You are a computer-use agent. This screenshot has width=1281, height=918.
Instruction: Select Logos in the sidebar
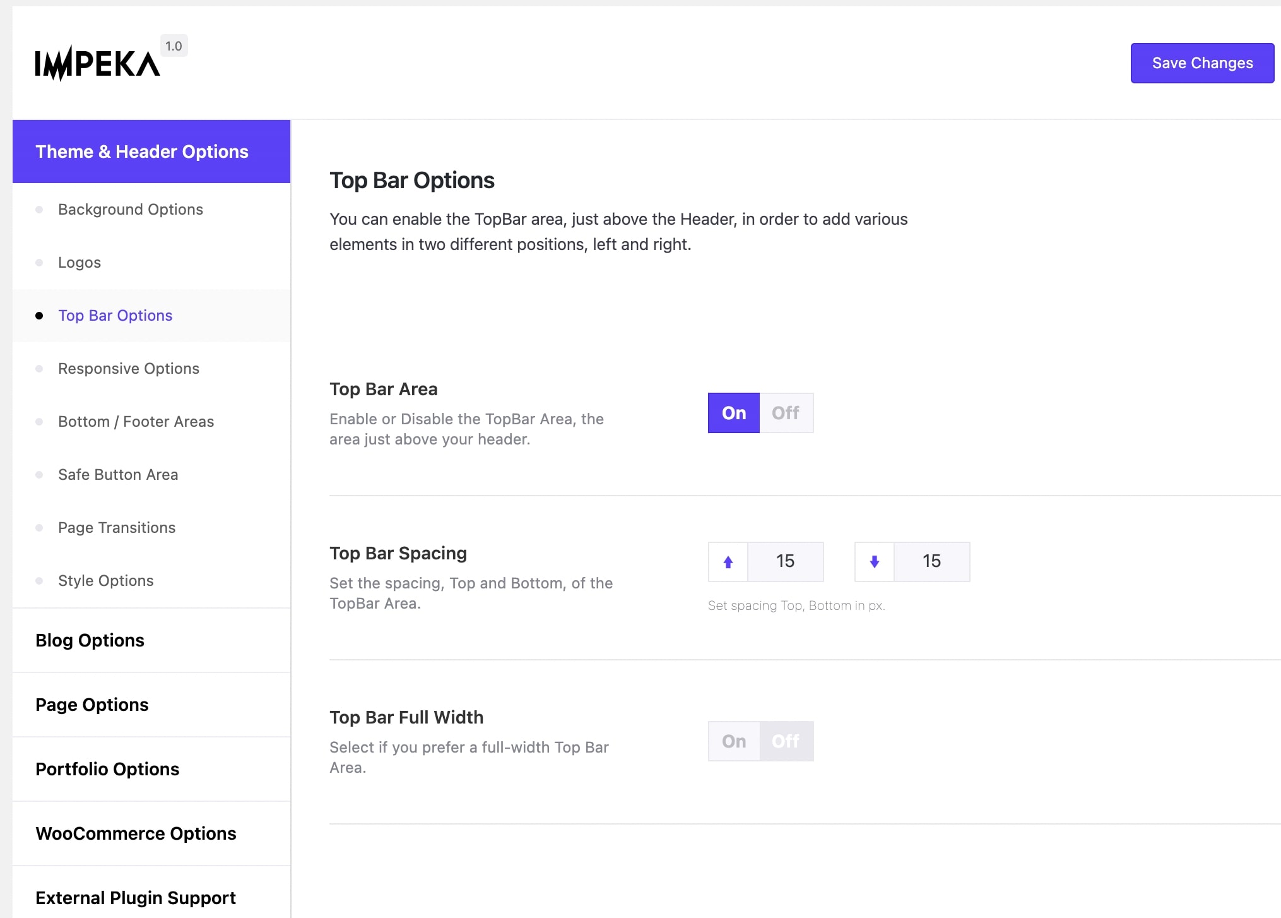click(80, 263)
